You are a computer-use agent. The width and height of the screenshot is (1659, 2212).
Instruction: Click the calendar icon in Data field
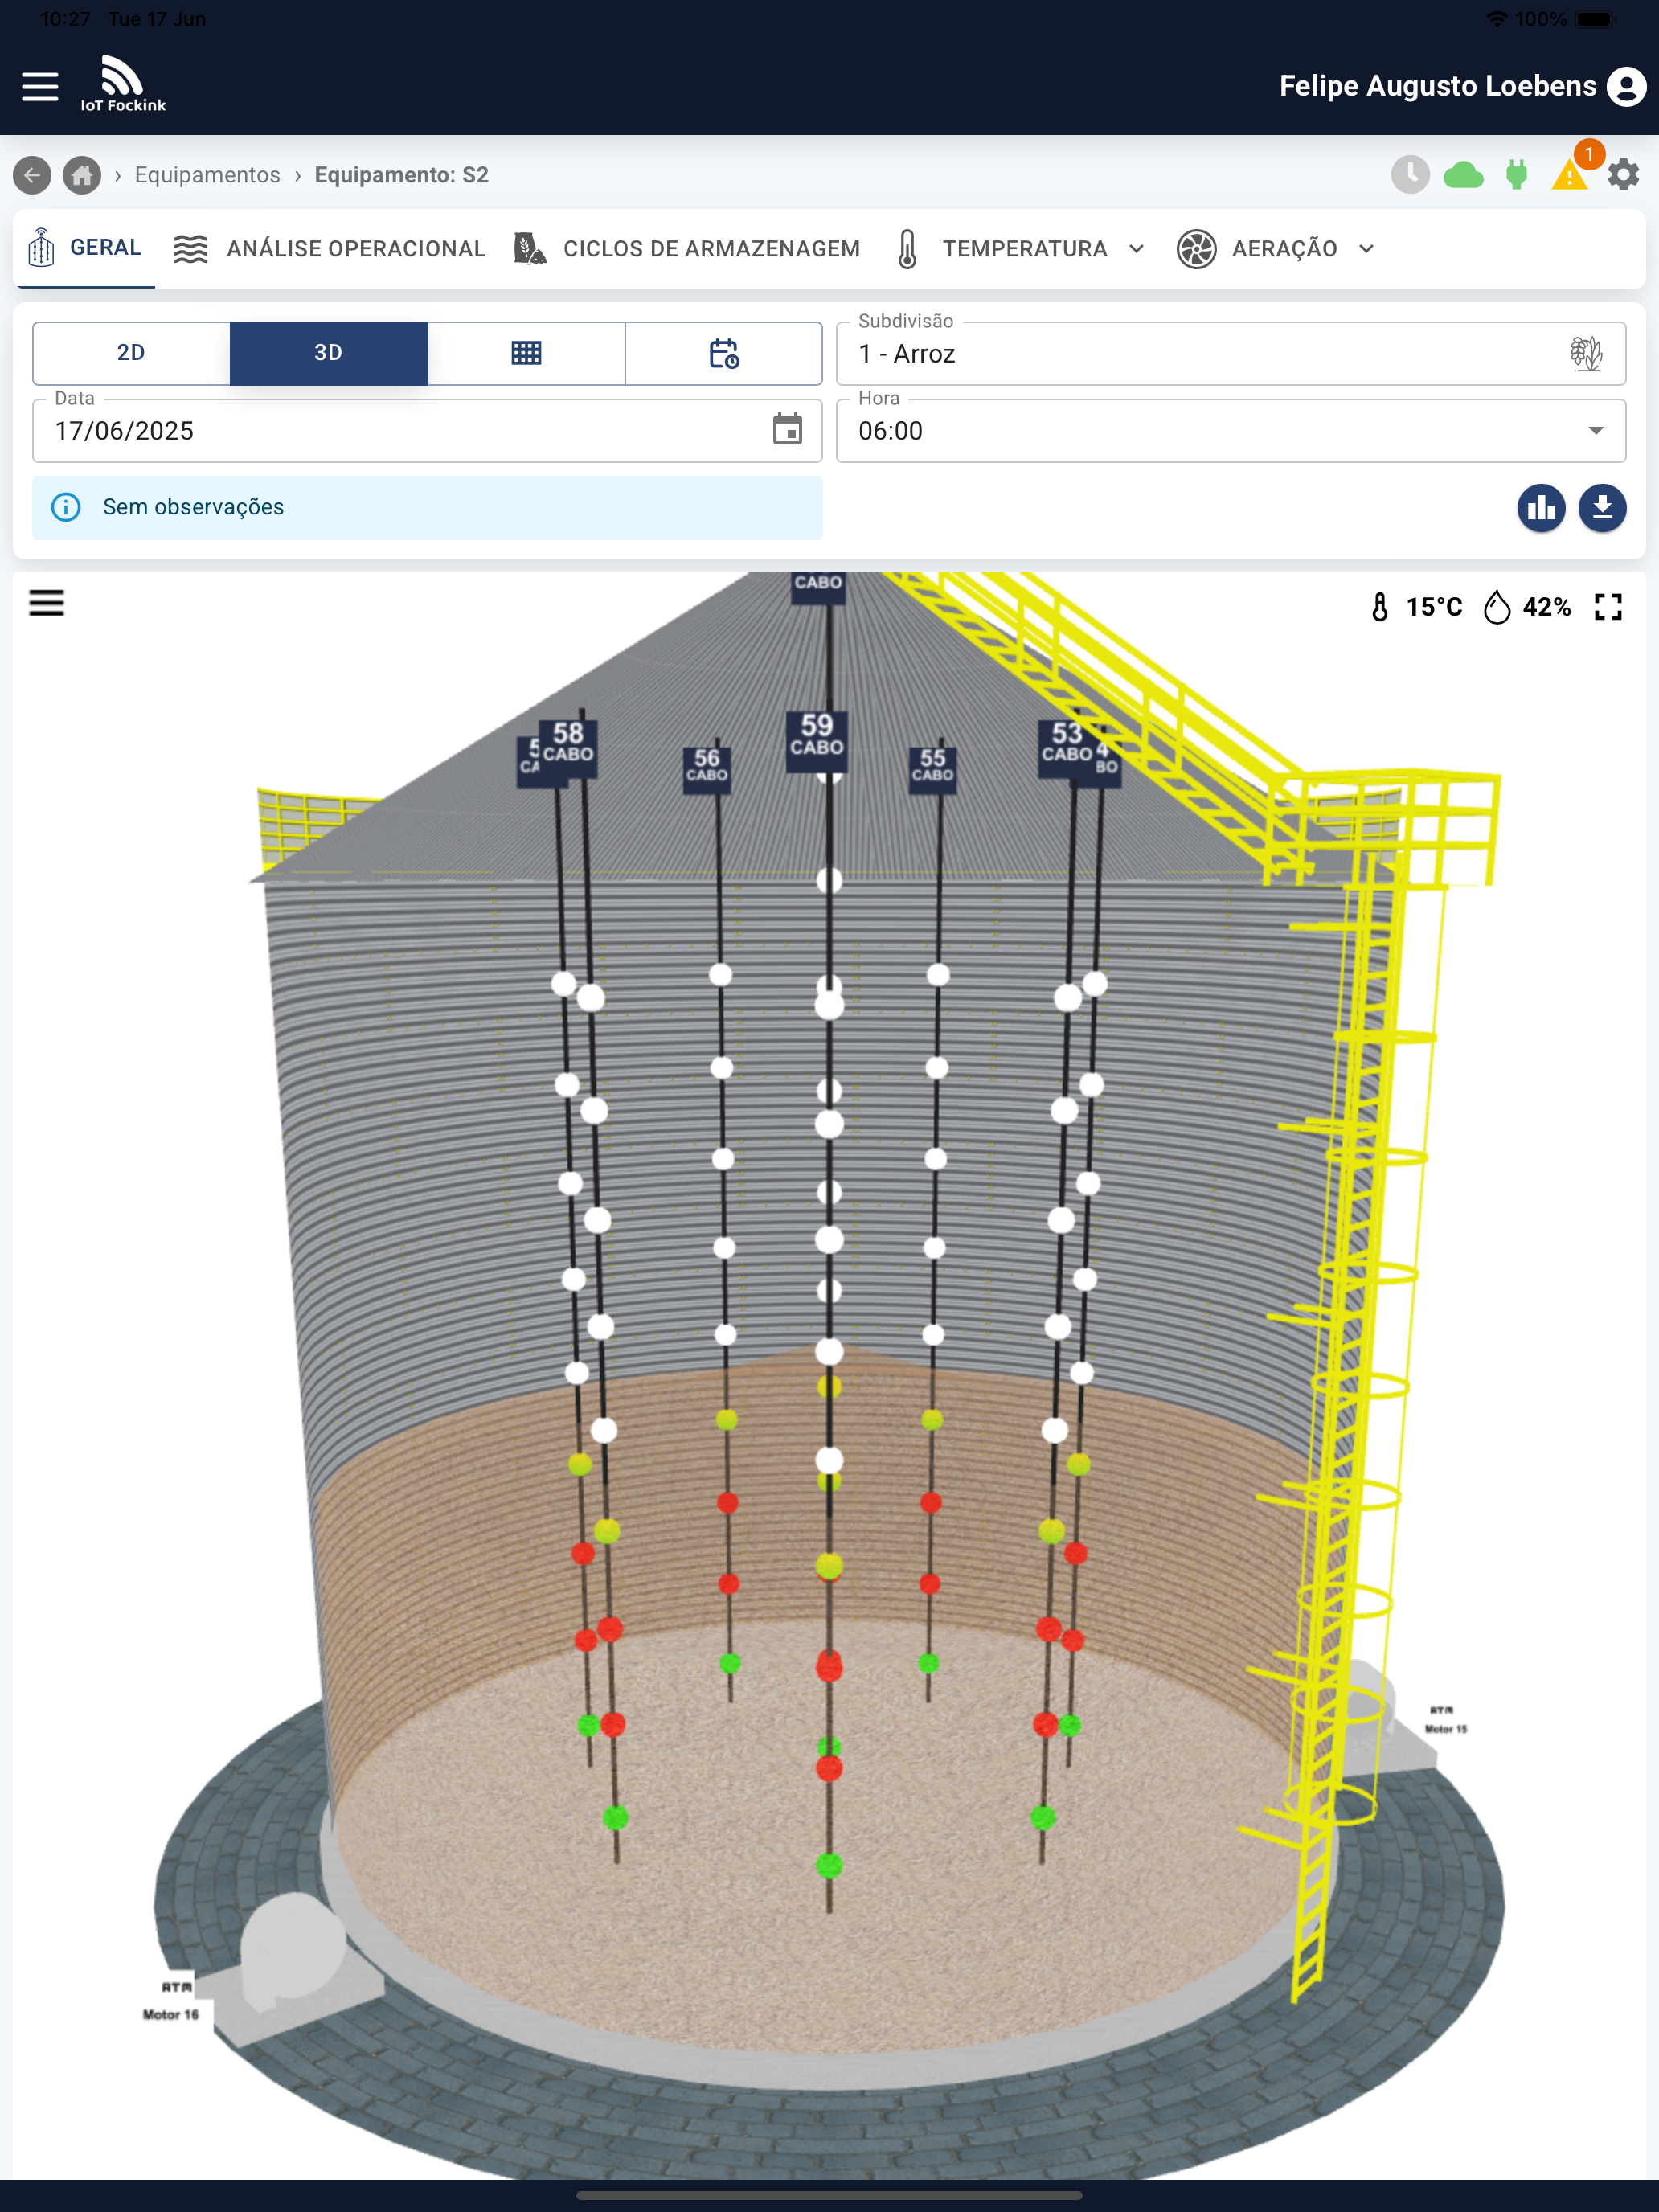(787, 430)
